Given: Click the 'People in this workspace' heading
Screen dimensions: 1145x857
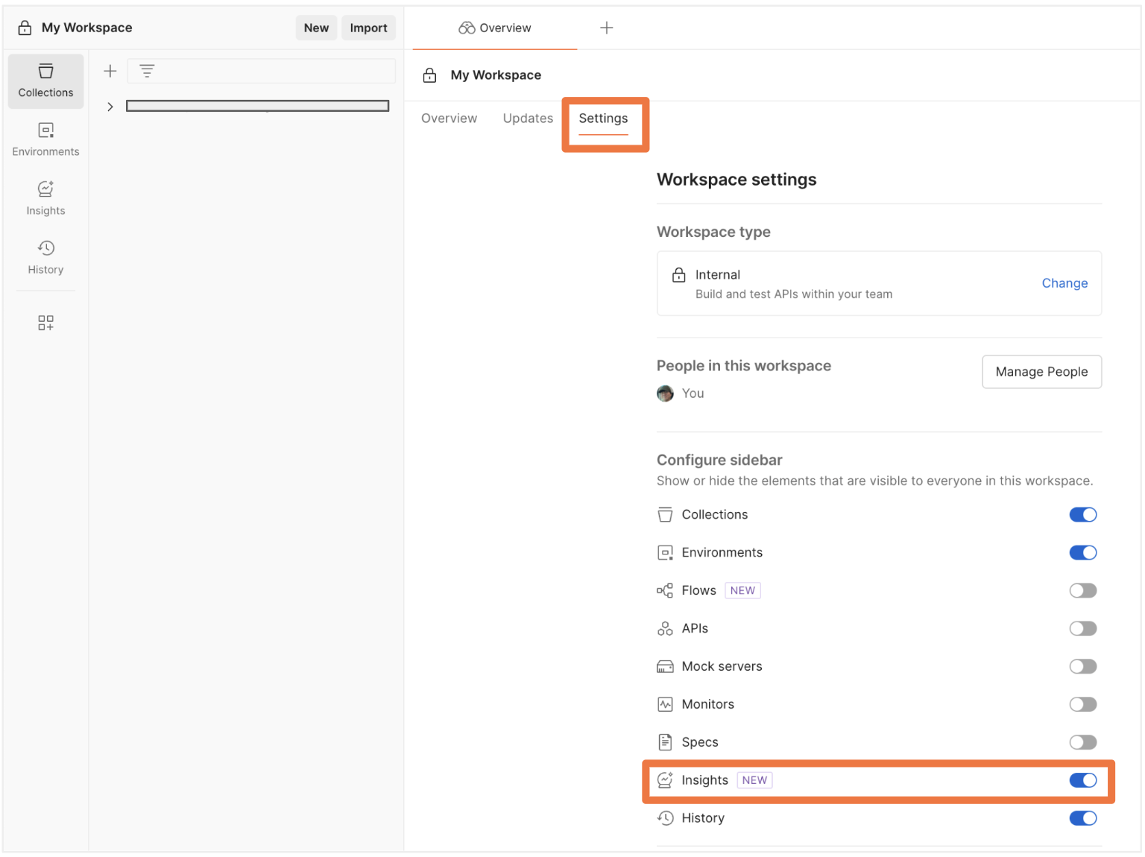Looking at the screenshot, I should click(x=744, y=366).
